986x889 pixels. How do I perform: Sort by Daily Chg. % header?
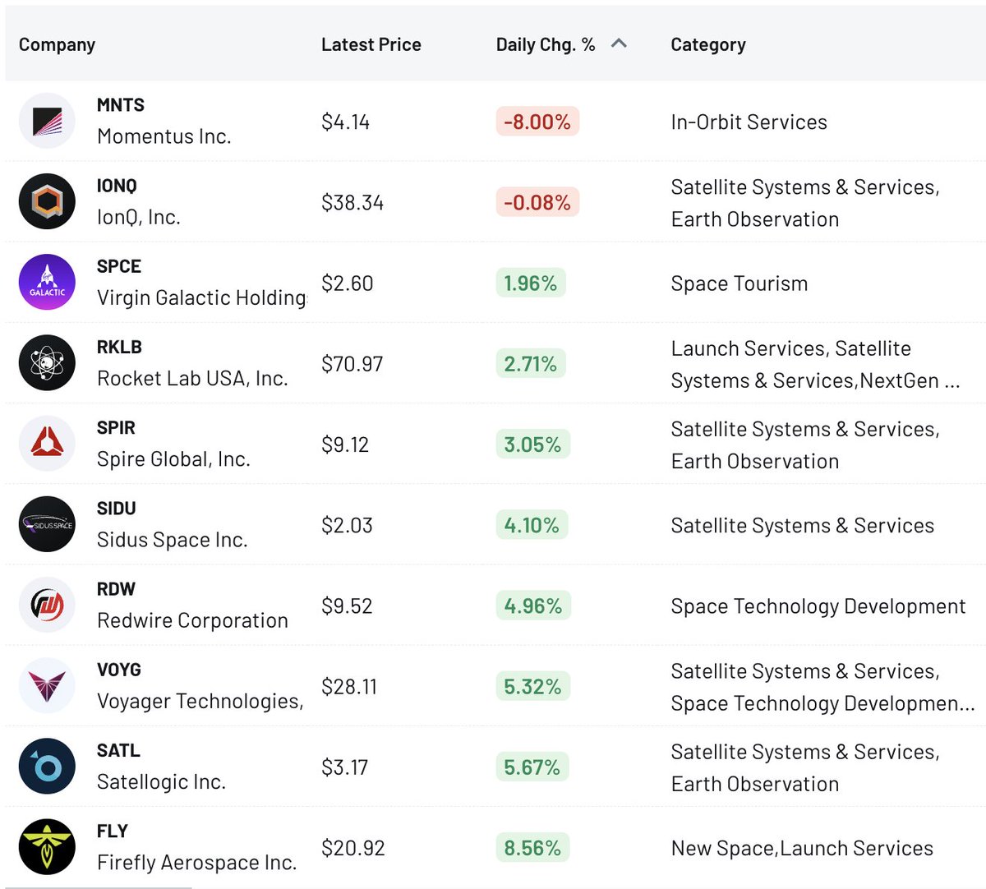[546, 44]
